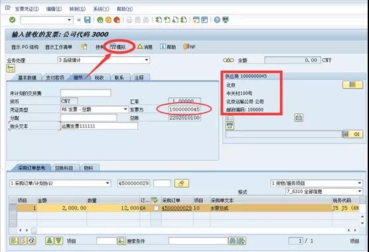Open the 1 货物/服务项目 dropdown
The image size is (369, 252).
317,183
